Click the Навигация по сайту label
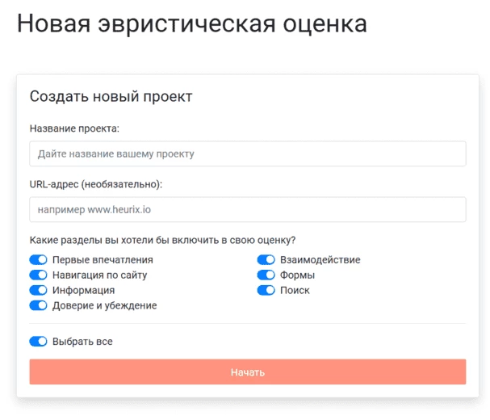Viewport: 490px width, 420px height. click(x=99, y=275)
